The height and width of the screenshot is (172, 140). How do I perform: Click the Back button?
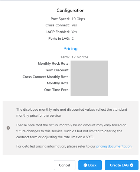click(x=90, y=165)
